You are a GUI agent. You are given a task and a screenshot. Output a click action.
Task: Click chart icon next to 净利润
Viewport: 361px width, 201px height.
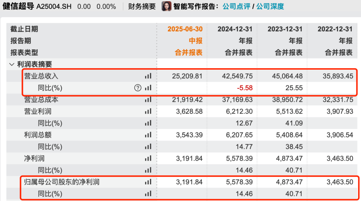(148, 158)
